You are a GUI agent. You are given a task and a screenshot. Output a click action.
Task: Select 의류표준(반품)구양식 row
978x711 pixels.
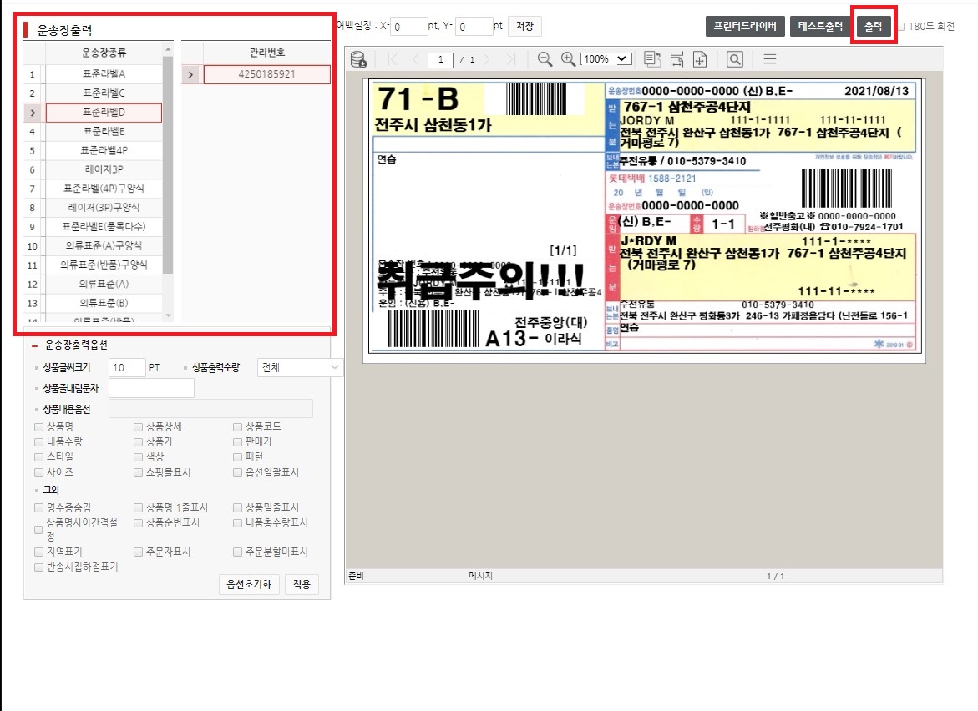104,265
